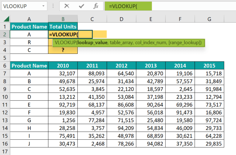236x155 pixels.
Task: Select the cell with value 73,517
Action: (209, 105)
